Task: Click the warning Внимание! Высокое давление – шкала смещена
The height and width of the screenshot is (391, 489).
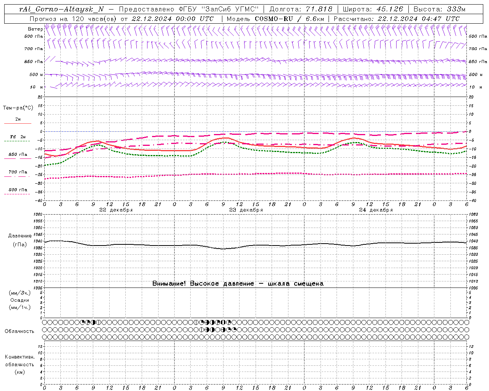Action: pos(238,283)
